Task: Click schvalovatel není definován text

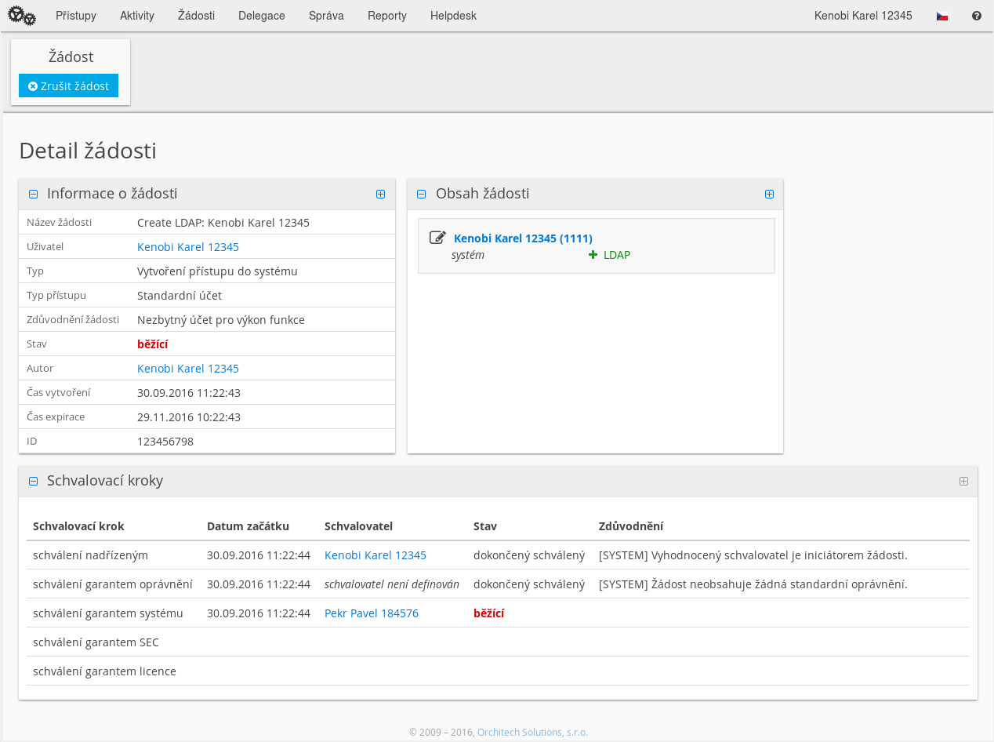Action: 392,584
